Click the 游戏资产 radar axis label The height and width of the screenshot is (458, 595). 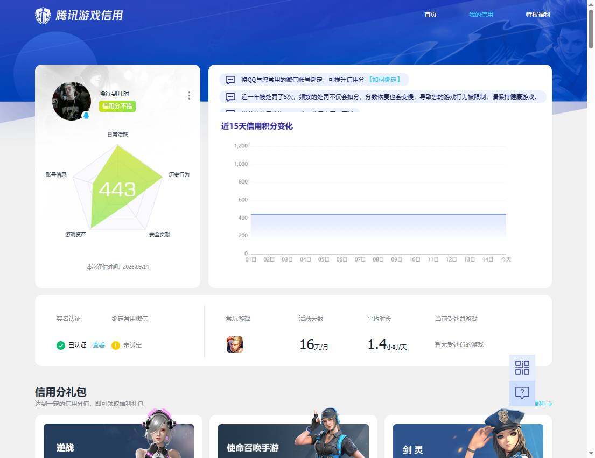[x=75, y=234]
